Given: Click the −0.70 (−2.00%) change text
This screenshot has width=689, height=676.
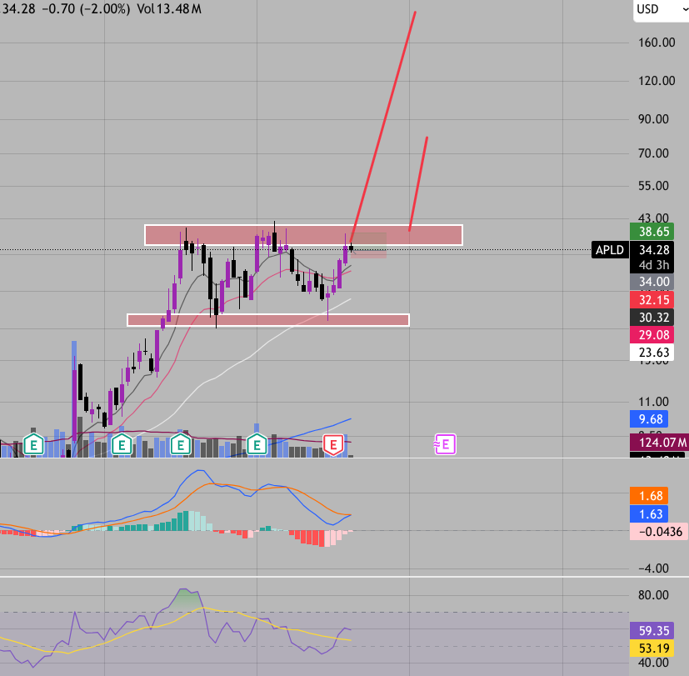Looking at the screenshot, I should [86, 9].
